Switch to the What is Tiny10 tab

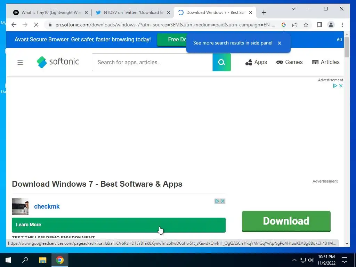(51, 13)
